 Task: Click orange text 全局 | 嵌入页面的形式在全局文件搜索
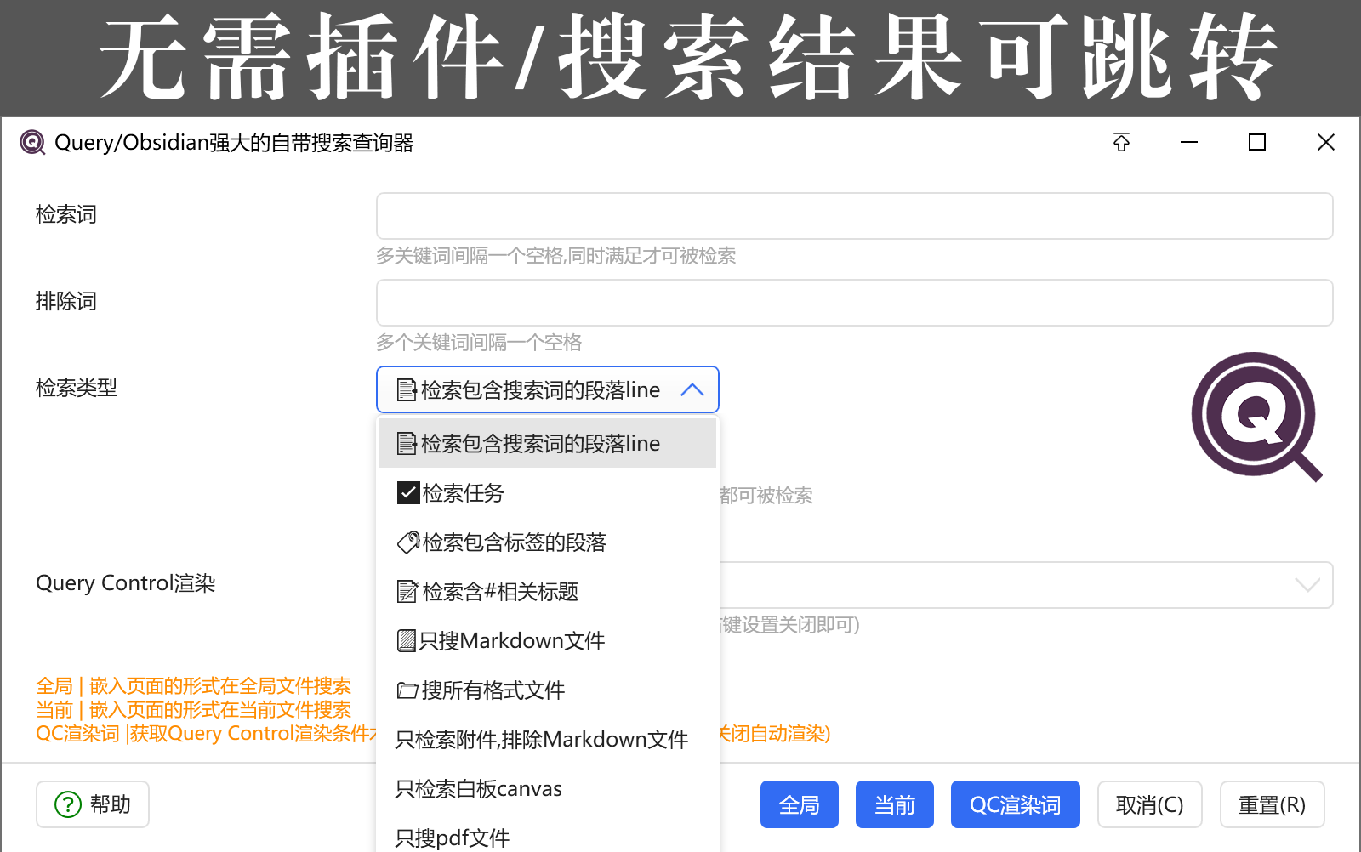[193, 685]
